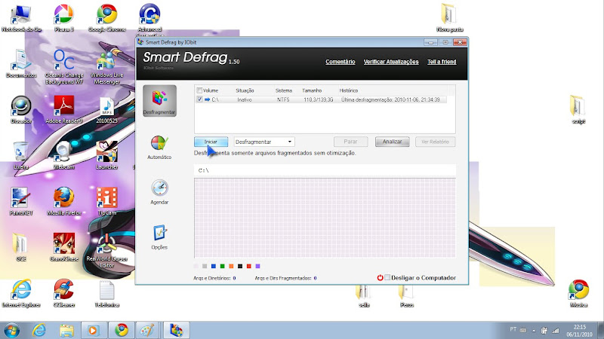
Task: Select the GrandChase game shortcut
Action: coord(64,247)
